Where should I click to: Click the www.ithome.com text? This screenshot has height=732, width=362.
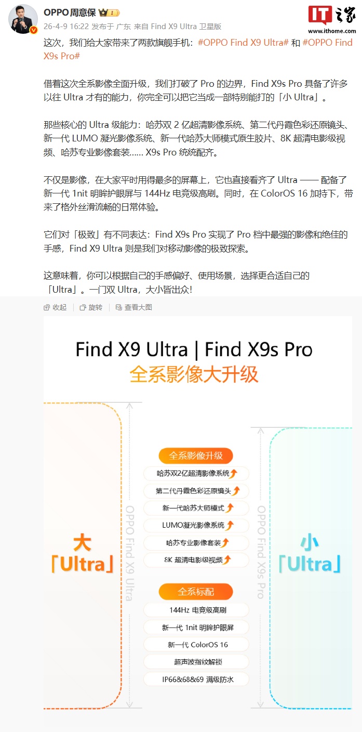[x=332, y=31]
